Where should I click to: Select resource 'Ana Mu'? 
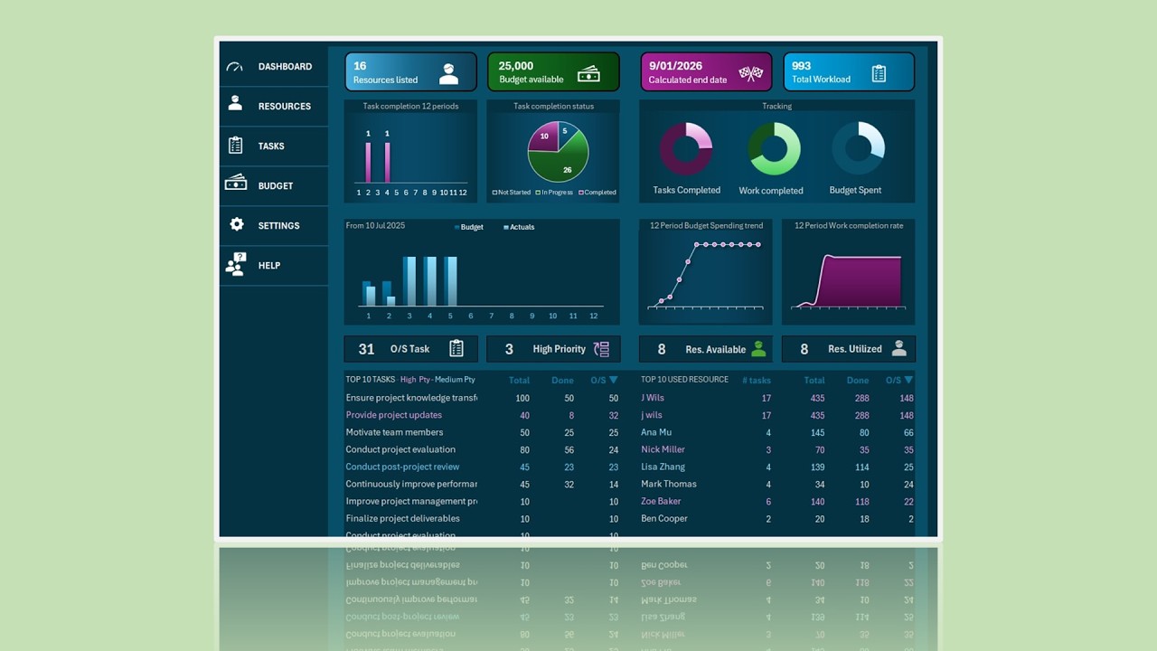tap(656, 432)
